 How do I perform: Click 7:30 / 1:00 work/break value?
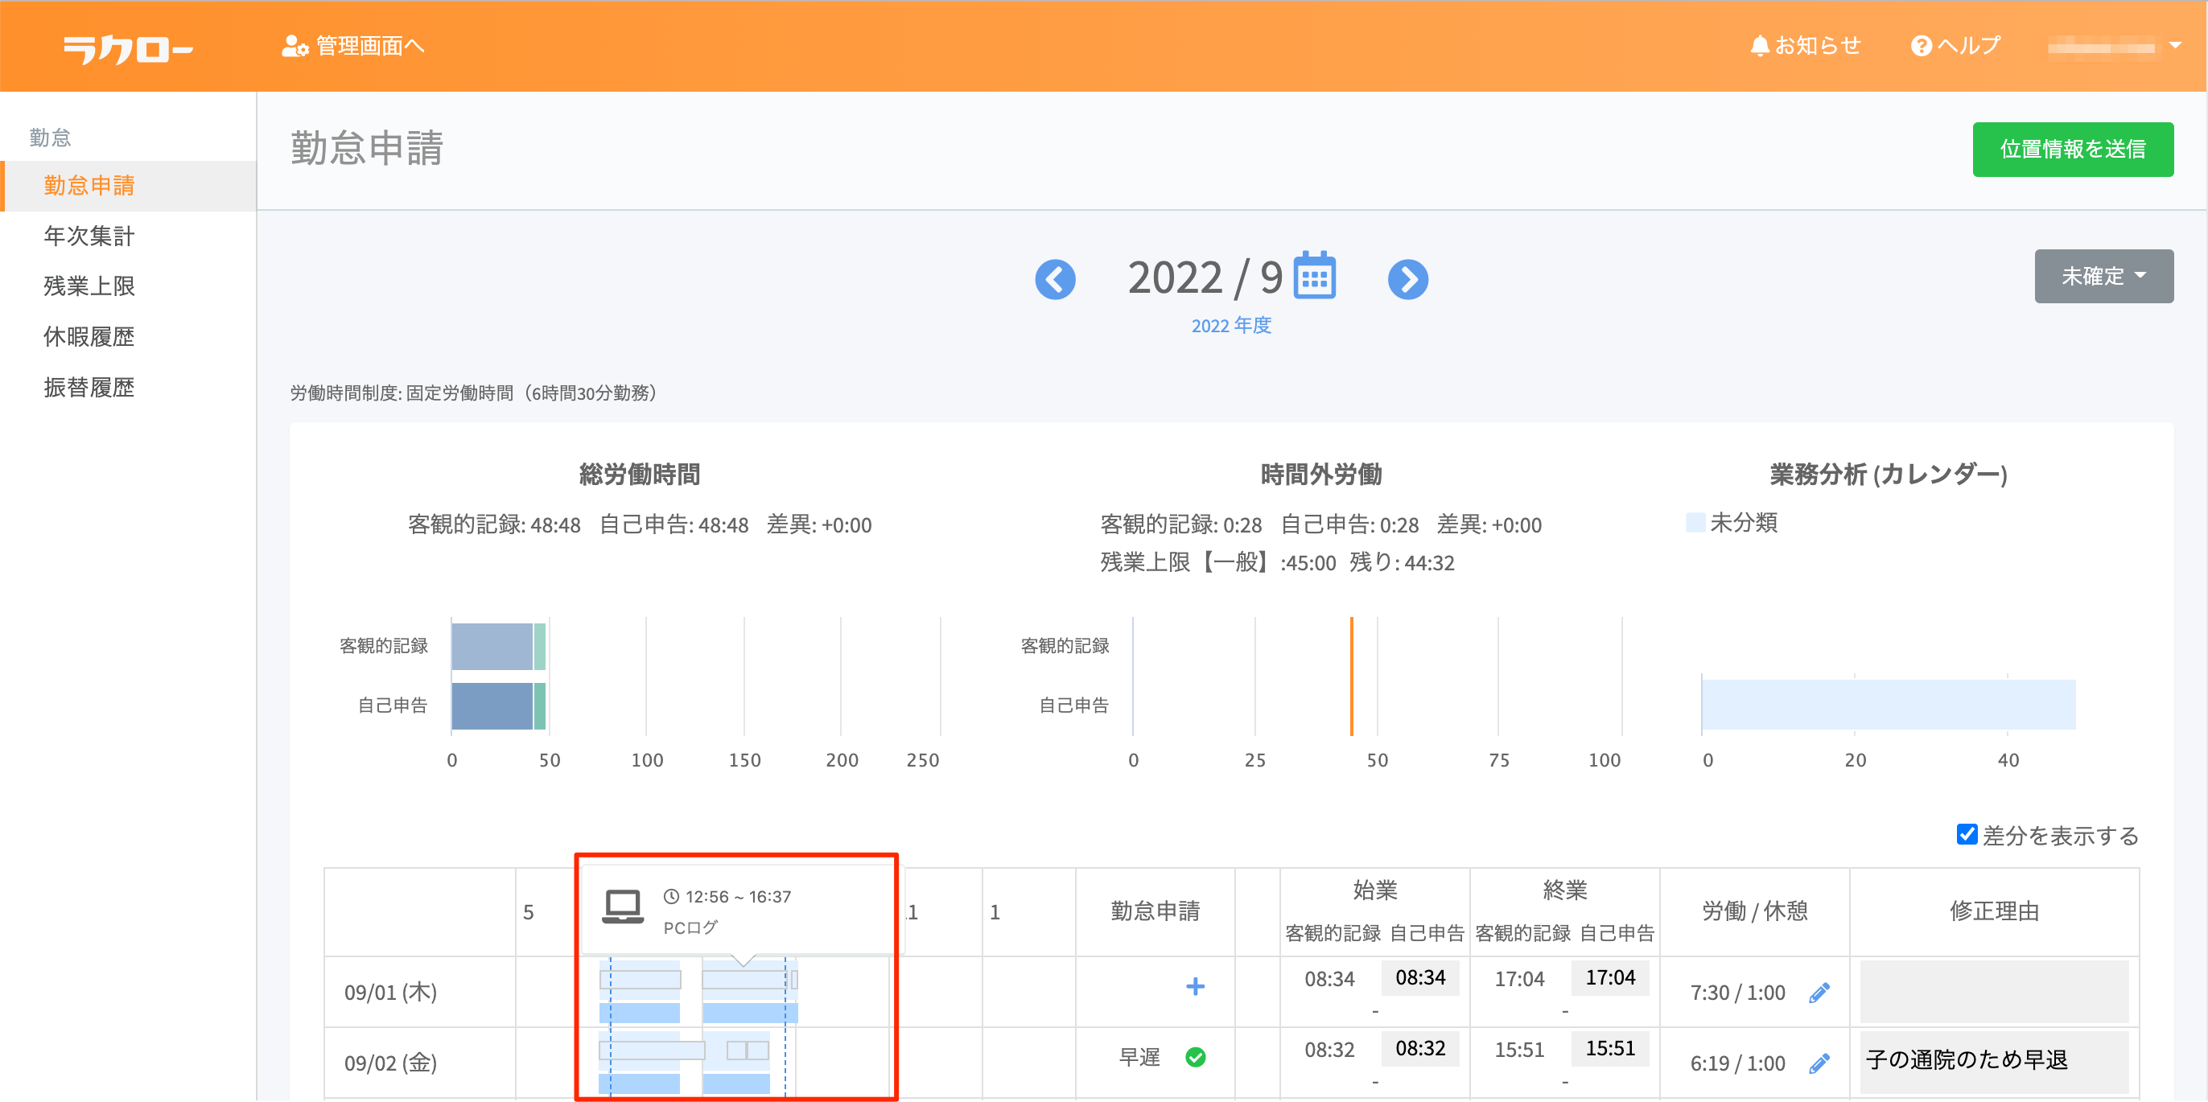tap(1736, 993)
